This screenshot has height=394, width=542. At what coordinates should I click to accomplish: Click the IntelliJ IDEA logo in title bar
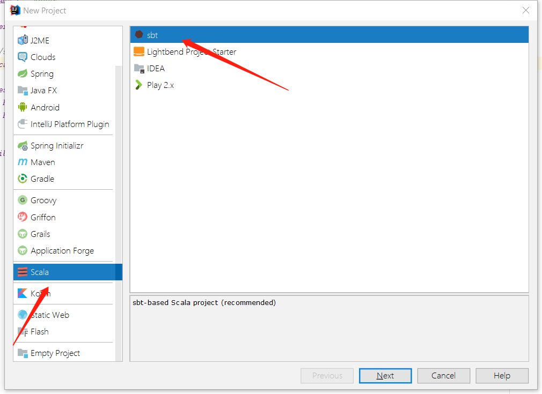[x=15, y=10]
